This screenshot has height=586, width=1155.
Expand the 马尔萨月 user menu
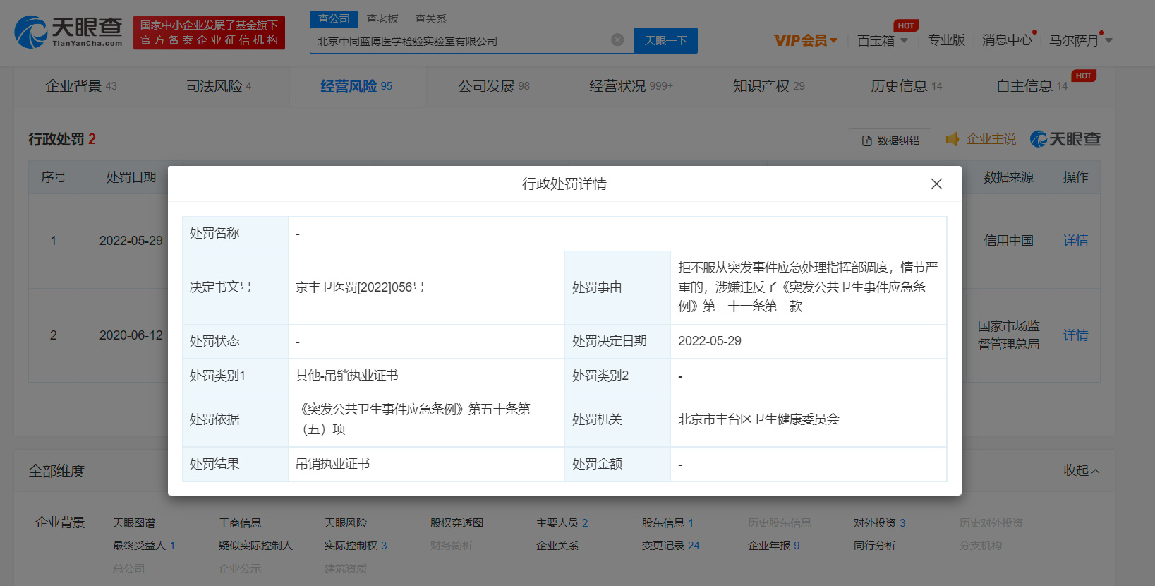[1080, 40]
